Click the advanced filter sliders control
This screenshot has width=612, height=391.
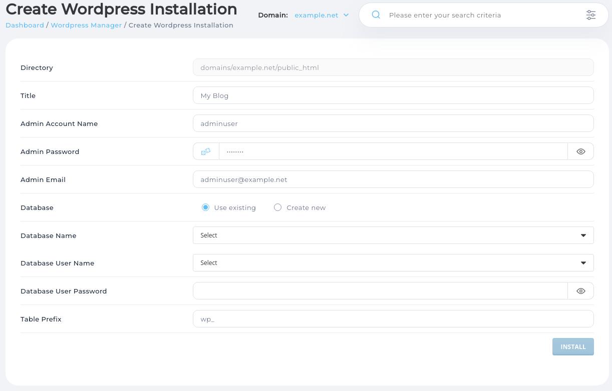[x=591, y=15]
